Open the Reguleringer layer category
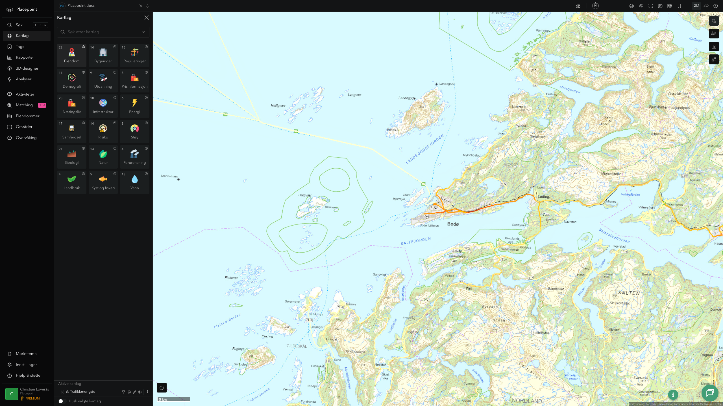This screenshot has height=406, width=723. [135, 55]
